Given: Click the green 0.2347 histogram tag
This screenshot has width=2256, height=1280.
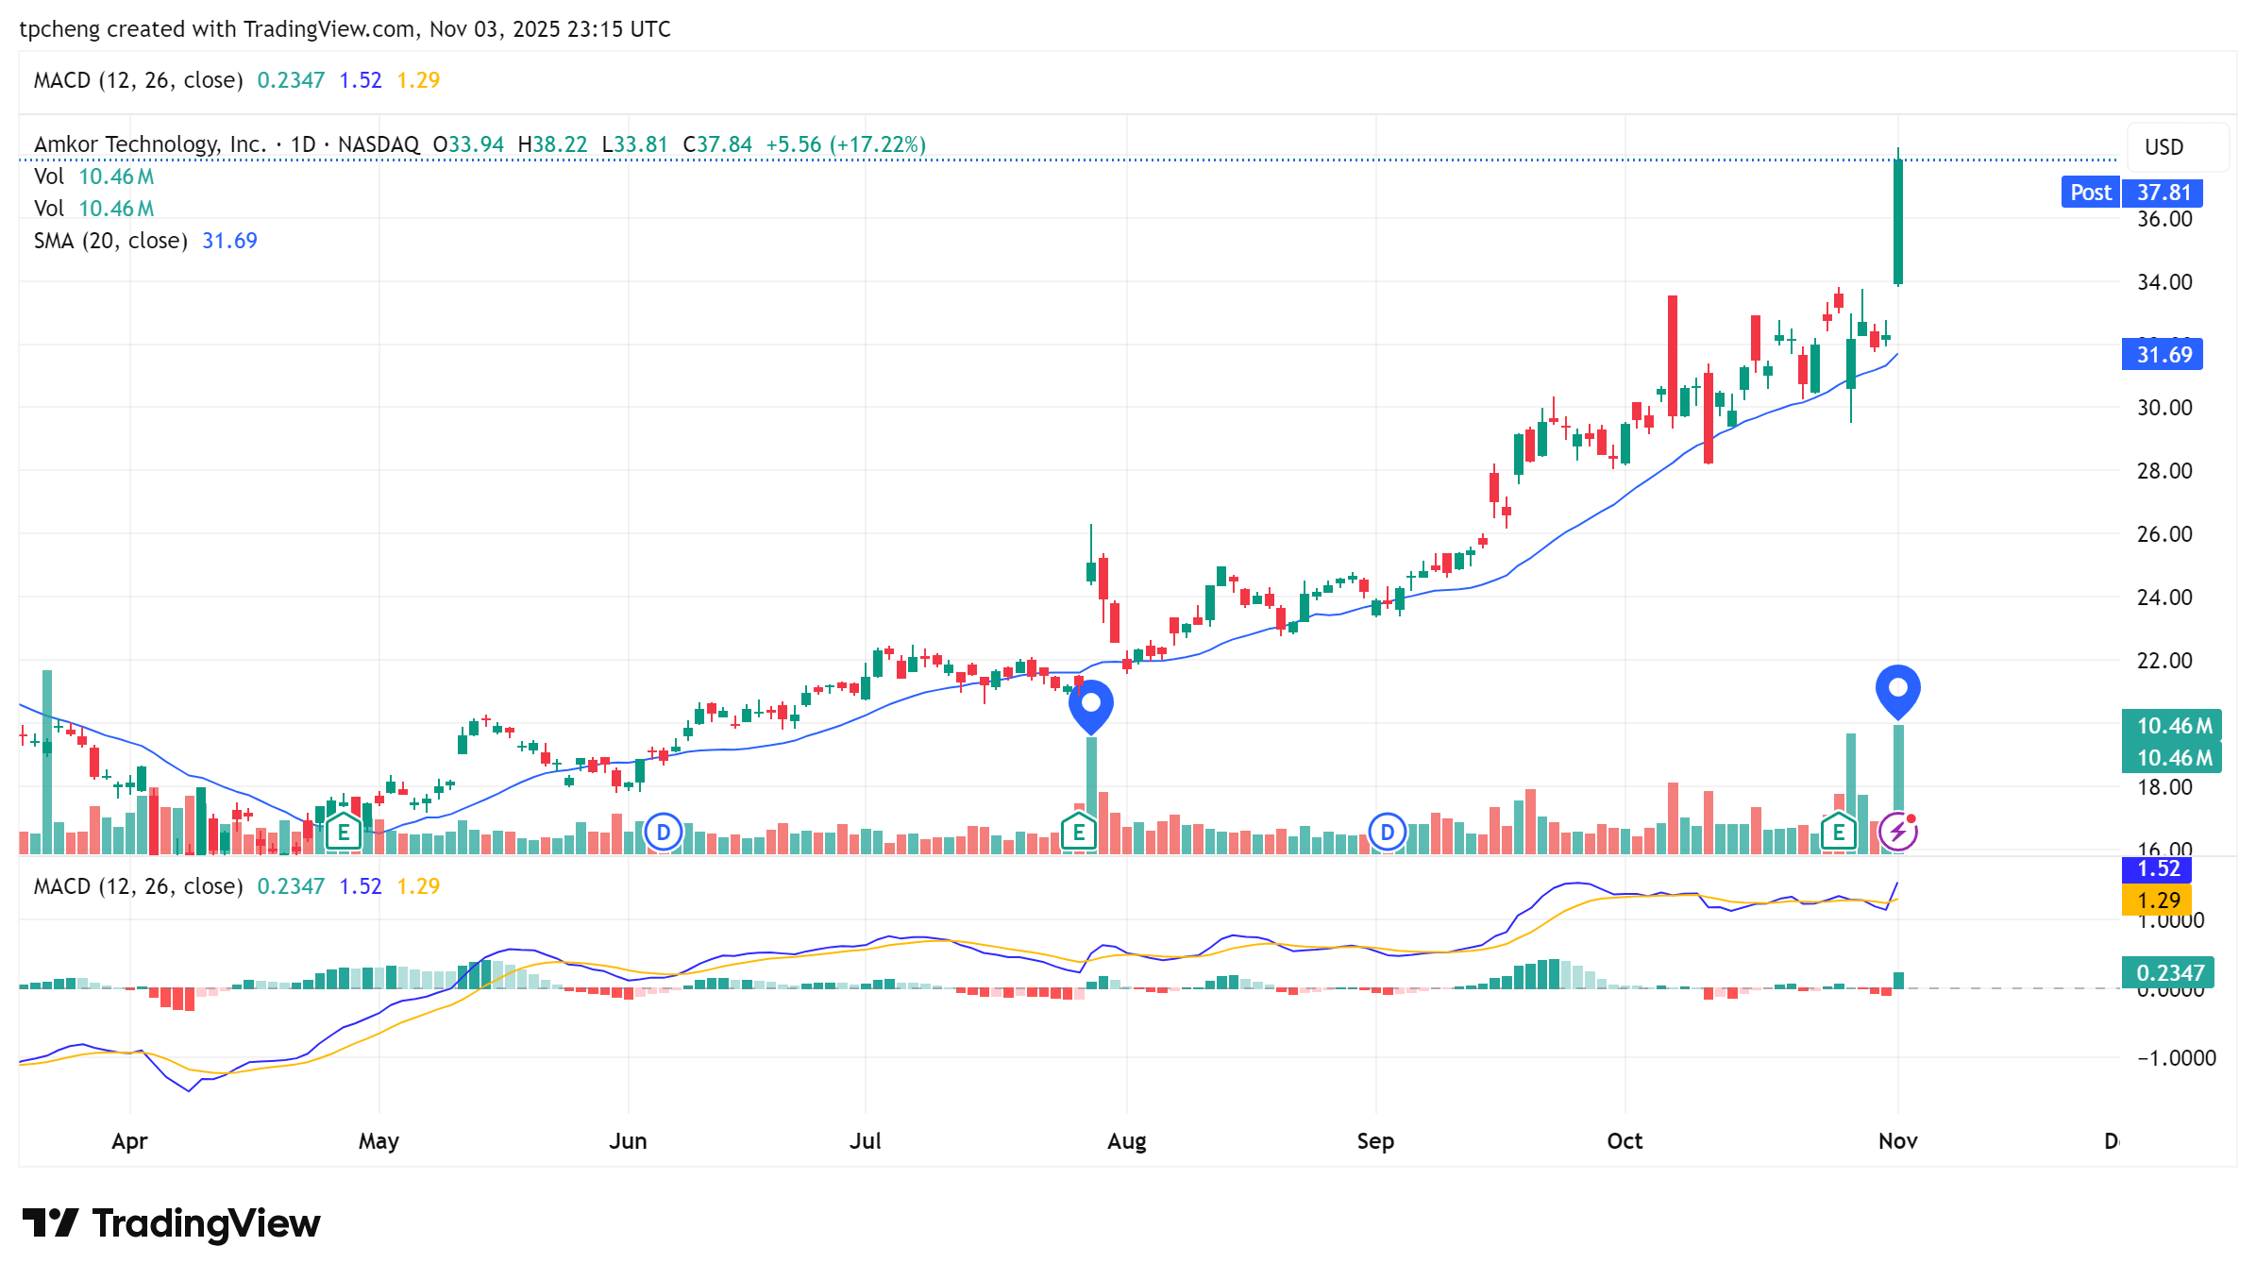Looking at the screenshot, I should point(2170,972).
